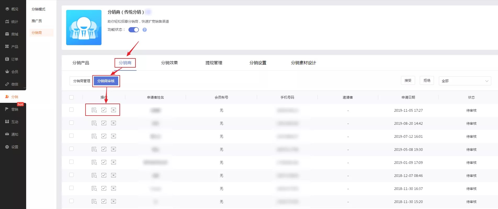Tick the checkbox for the 2019-08-20 14:42 row
This screenshot has width=498, height=209.
(x=71, y=123)
